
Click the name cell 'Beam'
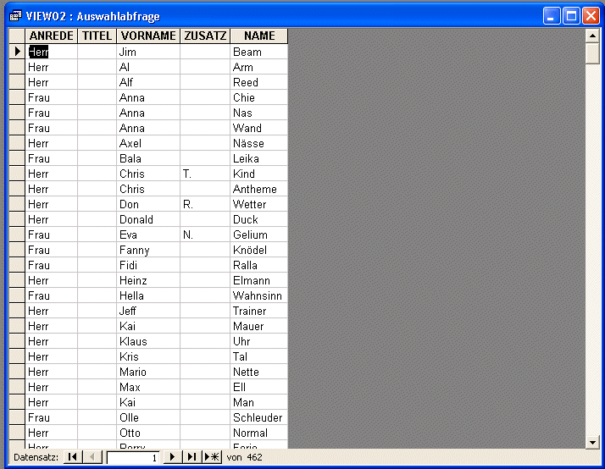pos(259,52)
